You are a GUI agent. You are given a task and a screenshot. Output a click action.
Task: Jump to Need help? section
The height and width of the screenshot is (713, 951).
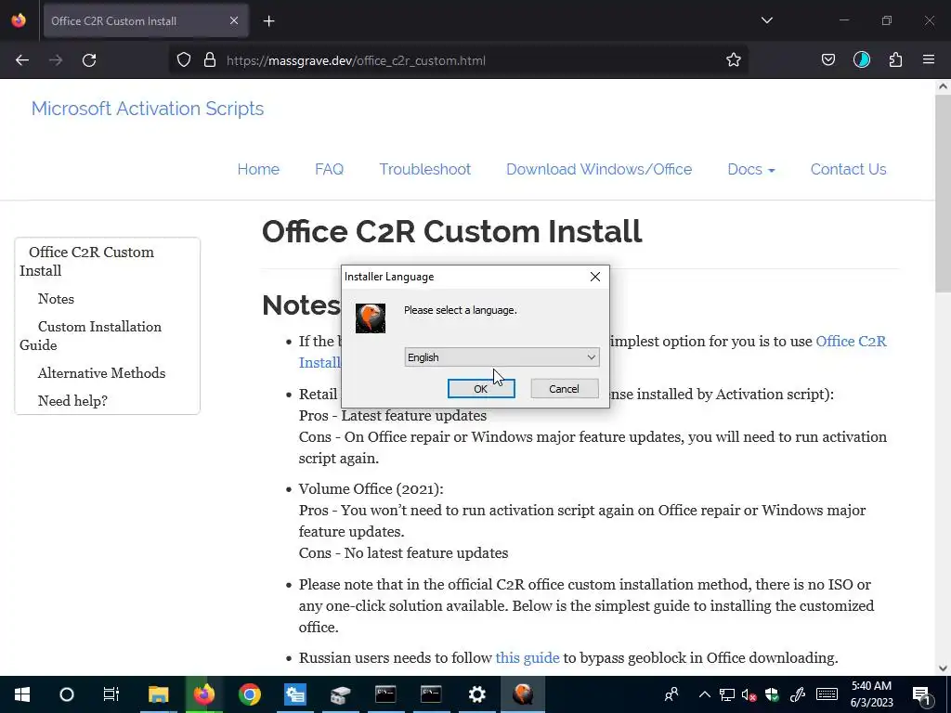tap(72, 401)
